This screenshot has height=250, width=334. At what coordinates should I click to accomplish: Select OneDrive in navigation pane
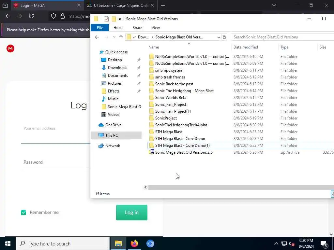click(x=113, y=125)
